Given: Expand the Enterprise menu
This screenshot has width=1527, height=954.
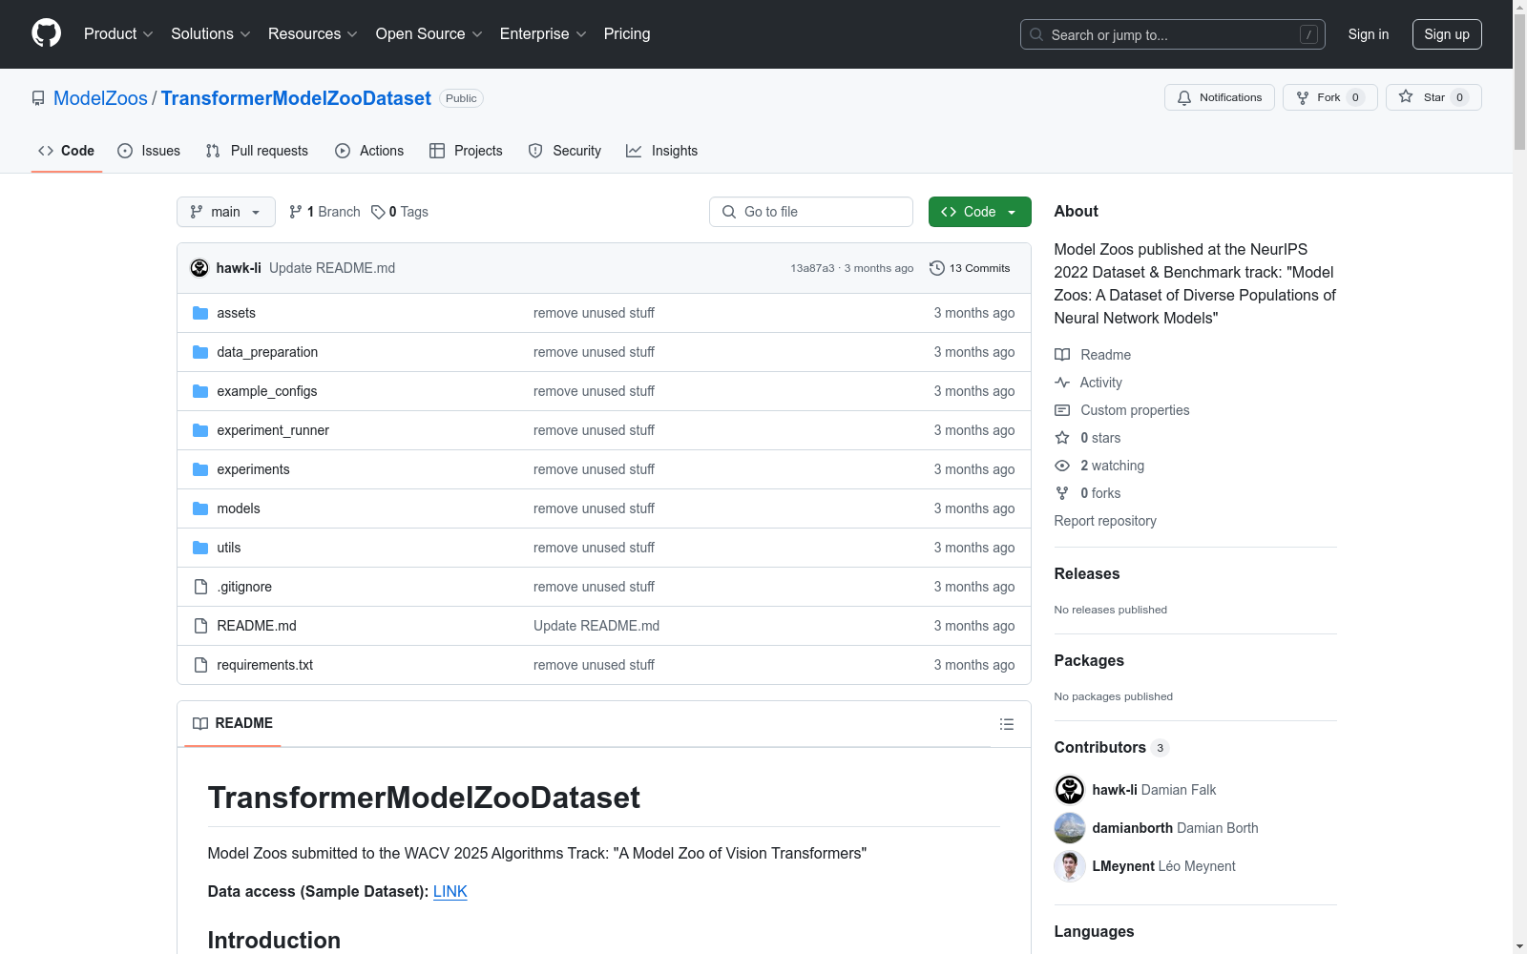Looking at the screenshot, I should click(x=543, y=34).
